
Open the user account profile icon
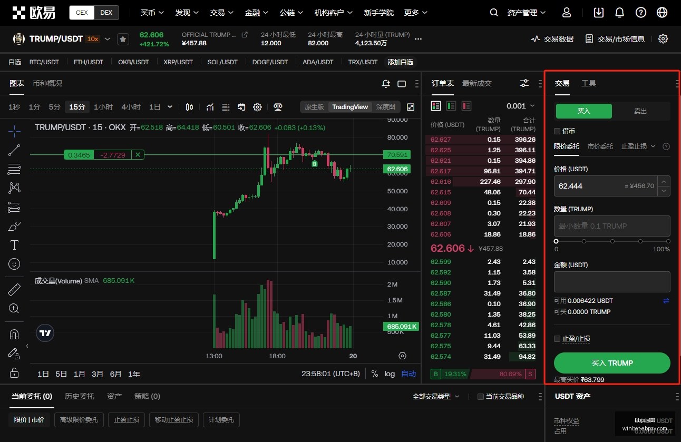click(x=567, y=13)
